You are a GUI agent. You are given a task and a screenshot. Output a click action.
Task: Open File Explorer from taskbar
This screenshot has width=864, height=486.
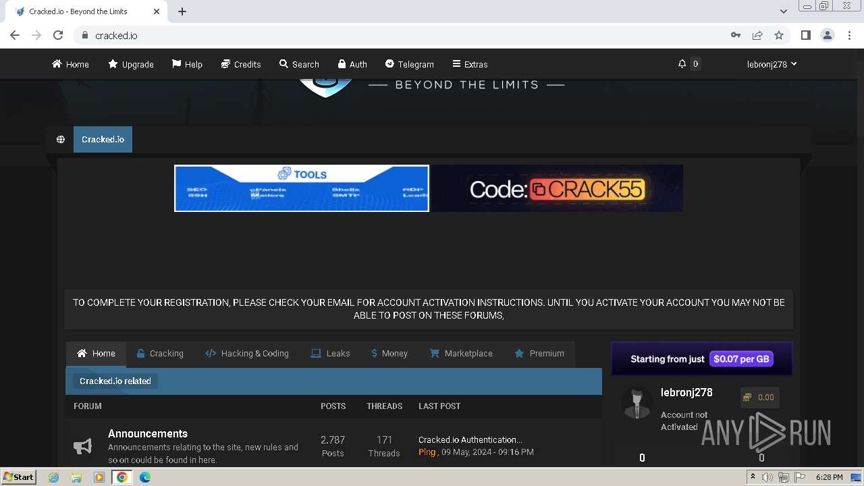[x=77, y=477]
